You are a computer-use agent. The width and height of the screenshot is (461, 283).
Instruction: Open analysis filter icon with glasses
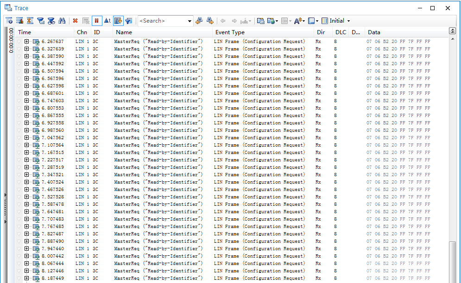tap(51, 21)
